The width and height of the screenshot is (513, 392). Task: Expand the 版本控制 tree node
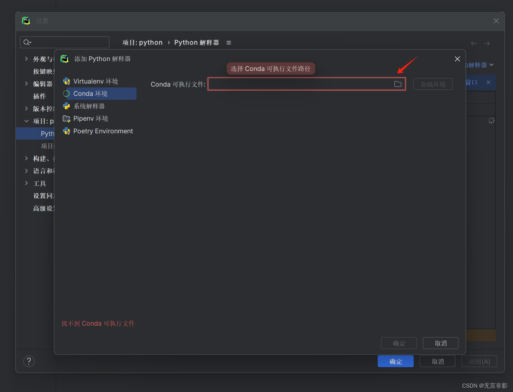point(26,108)
